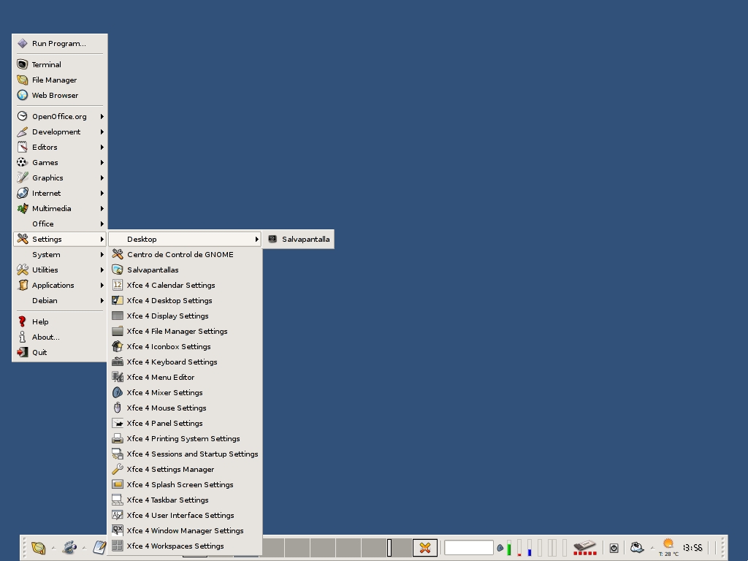Switch to the last workspace in the pager
The image size is (748, 561).
(x=400, y=548)
